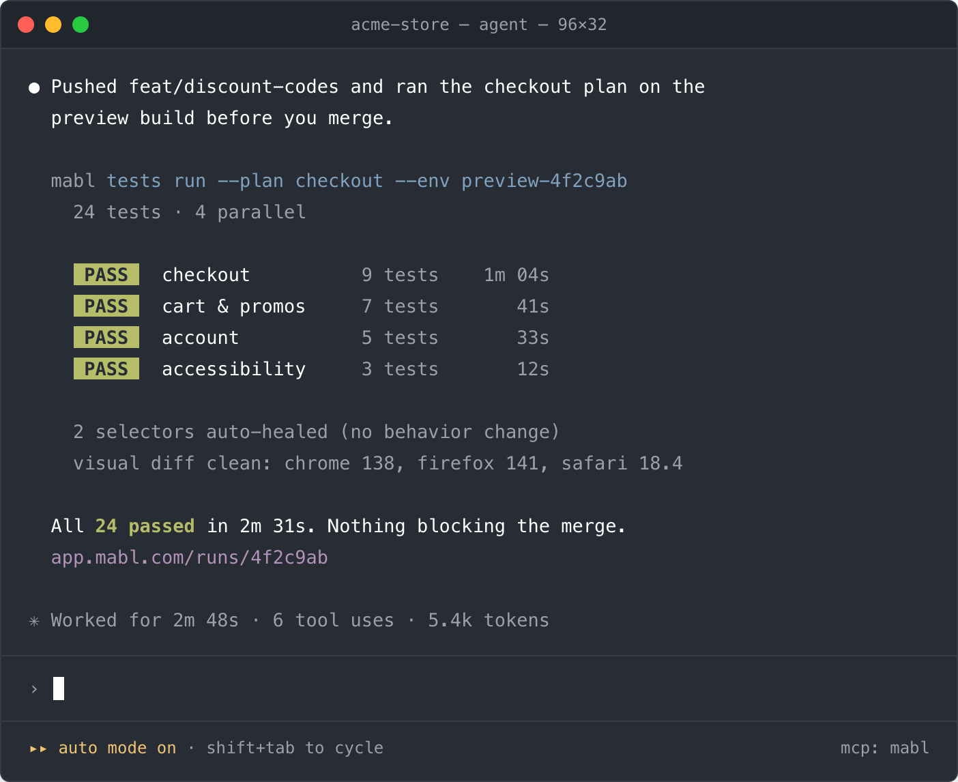The height and width of the screenshot is (782, 958).
Task: Click the window title 'acme-store — agent — 96×32'
Action: [x=479, y=25]
